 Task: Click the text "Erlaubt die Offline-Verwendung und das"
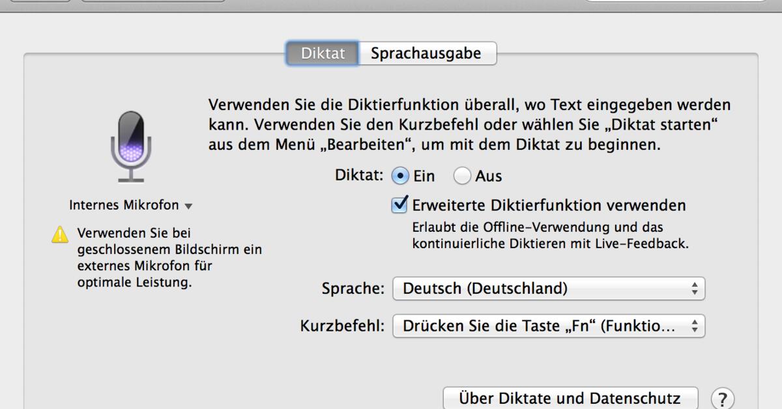538,227
